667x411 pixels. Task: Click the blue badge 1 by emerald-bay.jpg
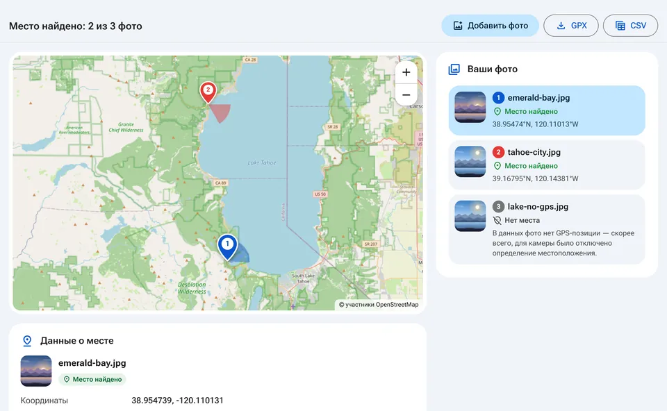tap(499, 98)
